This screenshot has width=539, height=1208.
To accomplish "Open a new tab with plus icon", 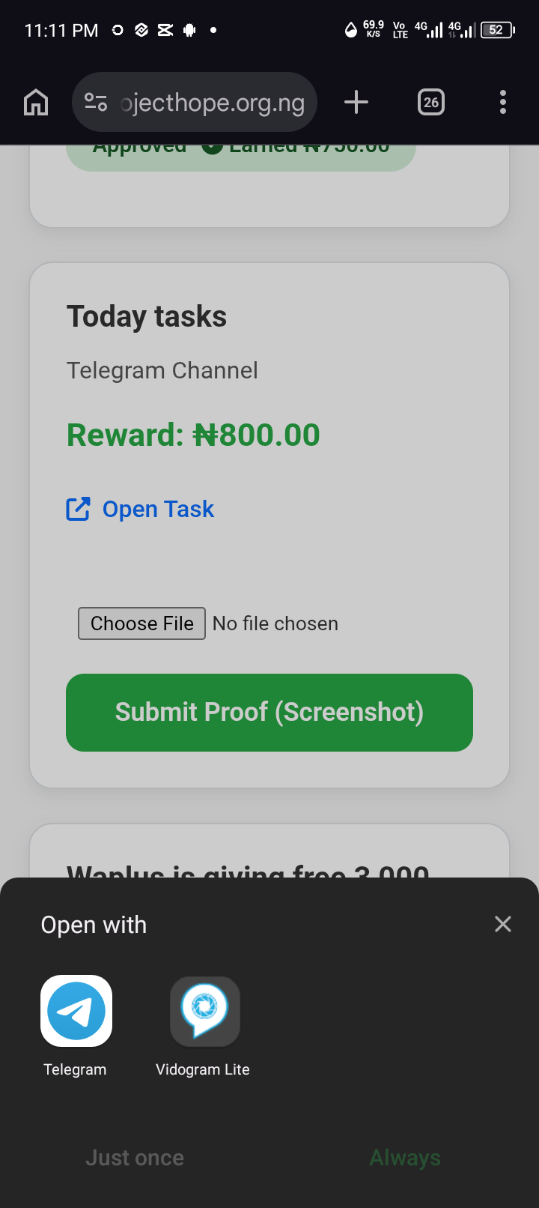I will [356, 102].
